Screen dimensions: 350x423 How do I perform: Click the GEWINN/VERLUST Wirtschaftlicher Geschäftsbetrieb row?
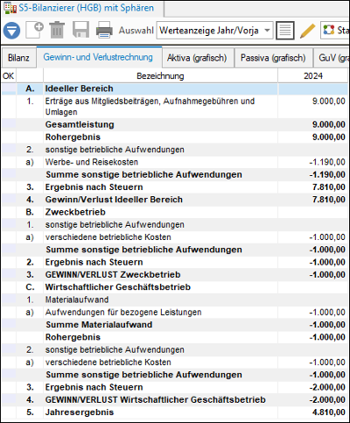pyautogui.click(x=174, y=399)
